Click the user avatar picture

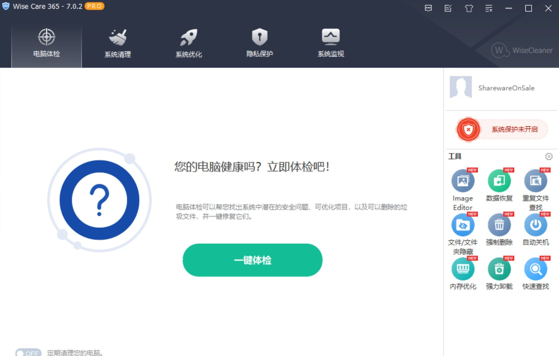461,87
